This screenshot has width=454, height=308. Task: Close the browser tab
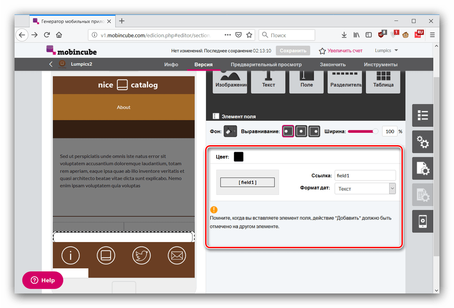(x=109, y=22)
